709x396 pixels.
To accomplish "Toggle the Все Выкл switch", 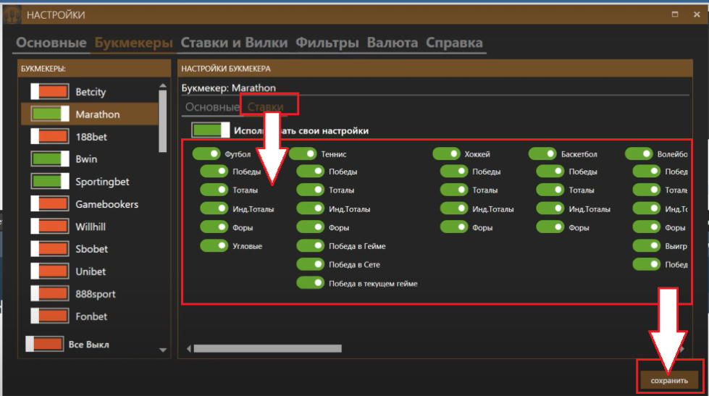I will click(x=44, y=344).
